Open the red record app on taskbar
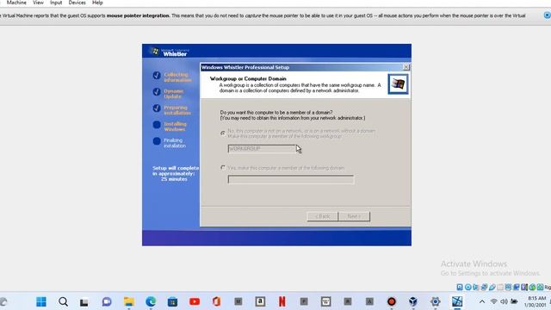The width and height of the screenshot is (551, 310). 391,301
